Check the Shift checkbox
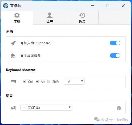The height and width of the screenshot is (125, 132). tap(49, 82)
